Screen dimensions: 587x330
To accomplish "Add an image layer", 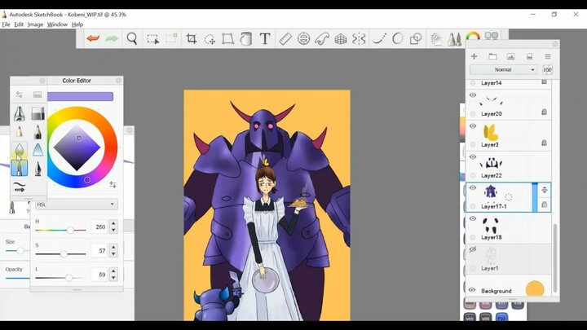I will (510, 56).
